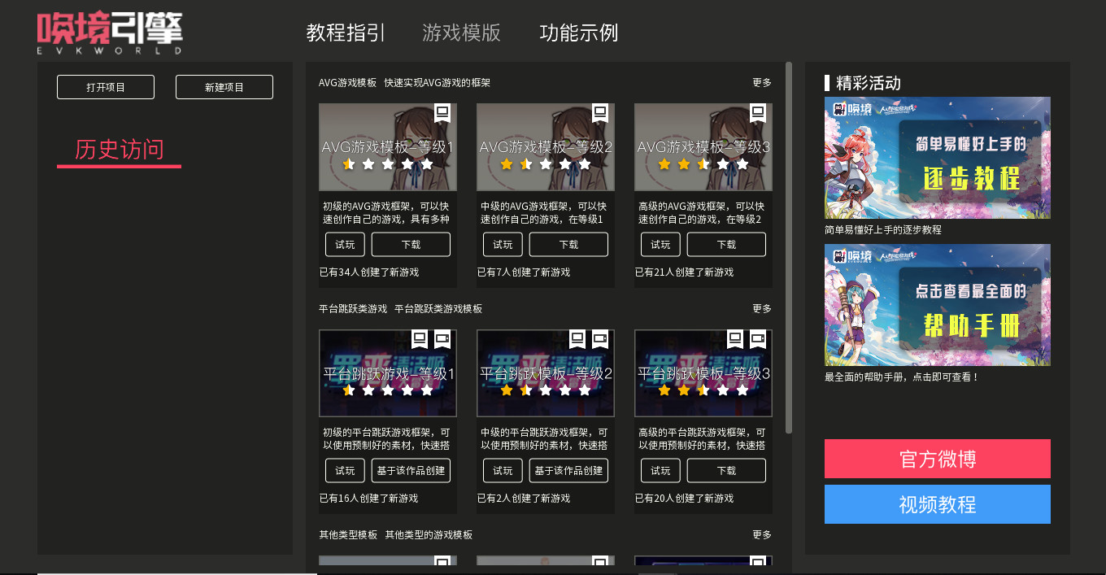This screenshot has height=575, width=1106.
Task: Open the 功能示例 tab
Action: click(x=578, y=33)
